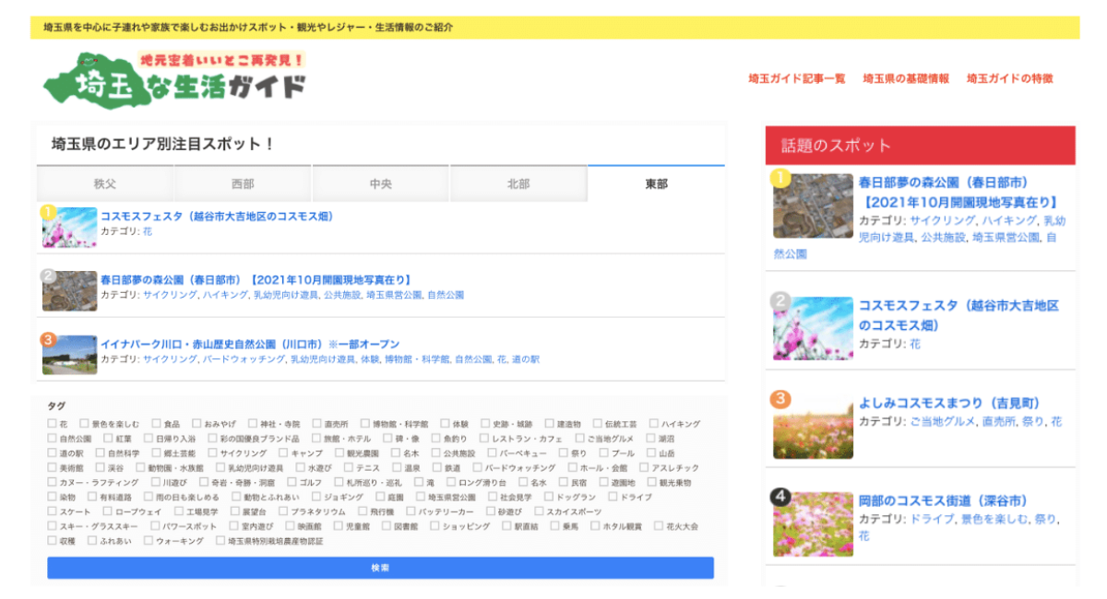
Task: Open コスモスフェスタ thumbnail in the 東部 list
Action: tap(70, 228)
